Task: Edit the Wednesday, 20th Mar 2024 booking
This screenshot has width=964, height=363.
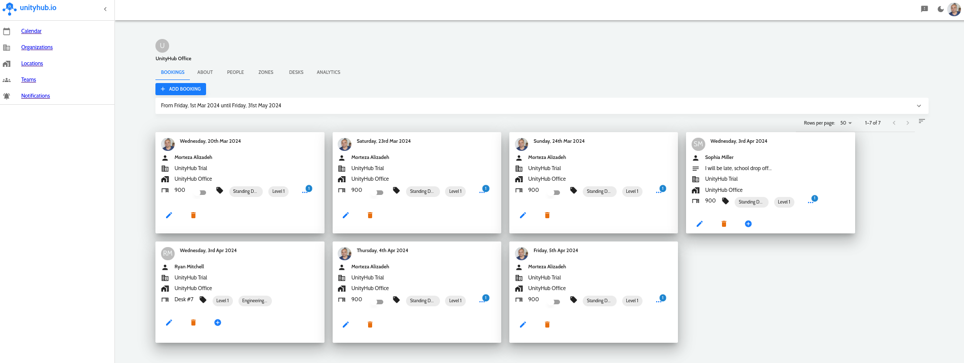Action: [169, 215]
